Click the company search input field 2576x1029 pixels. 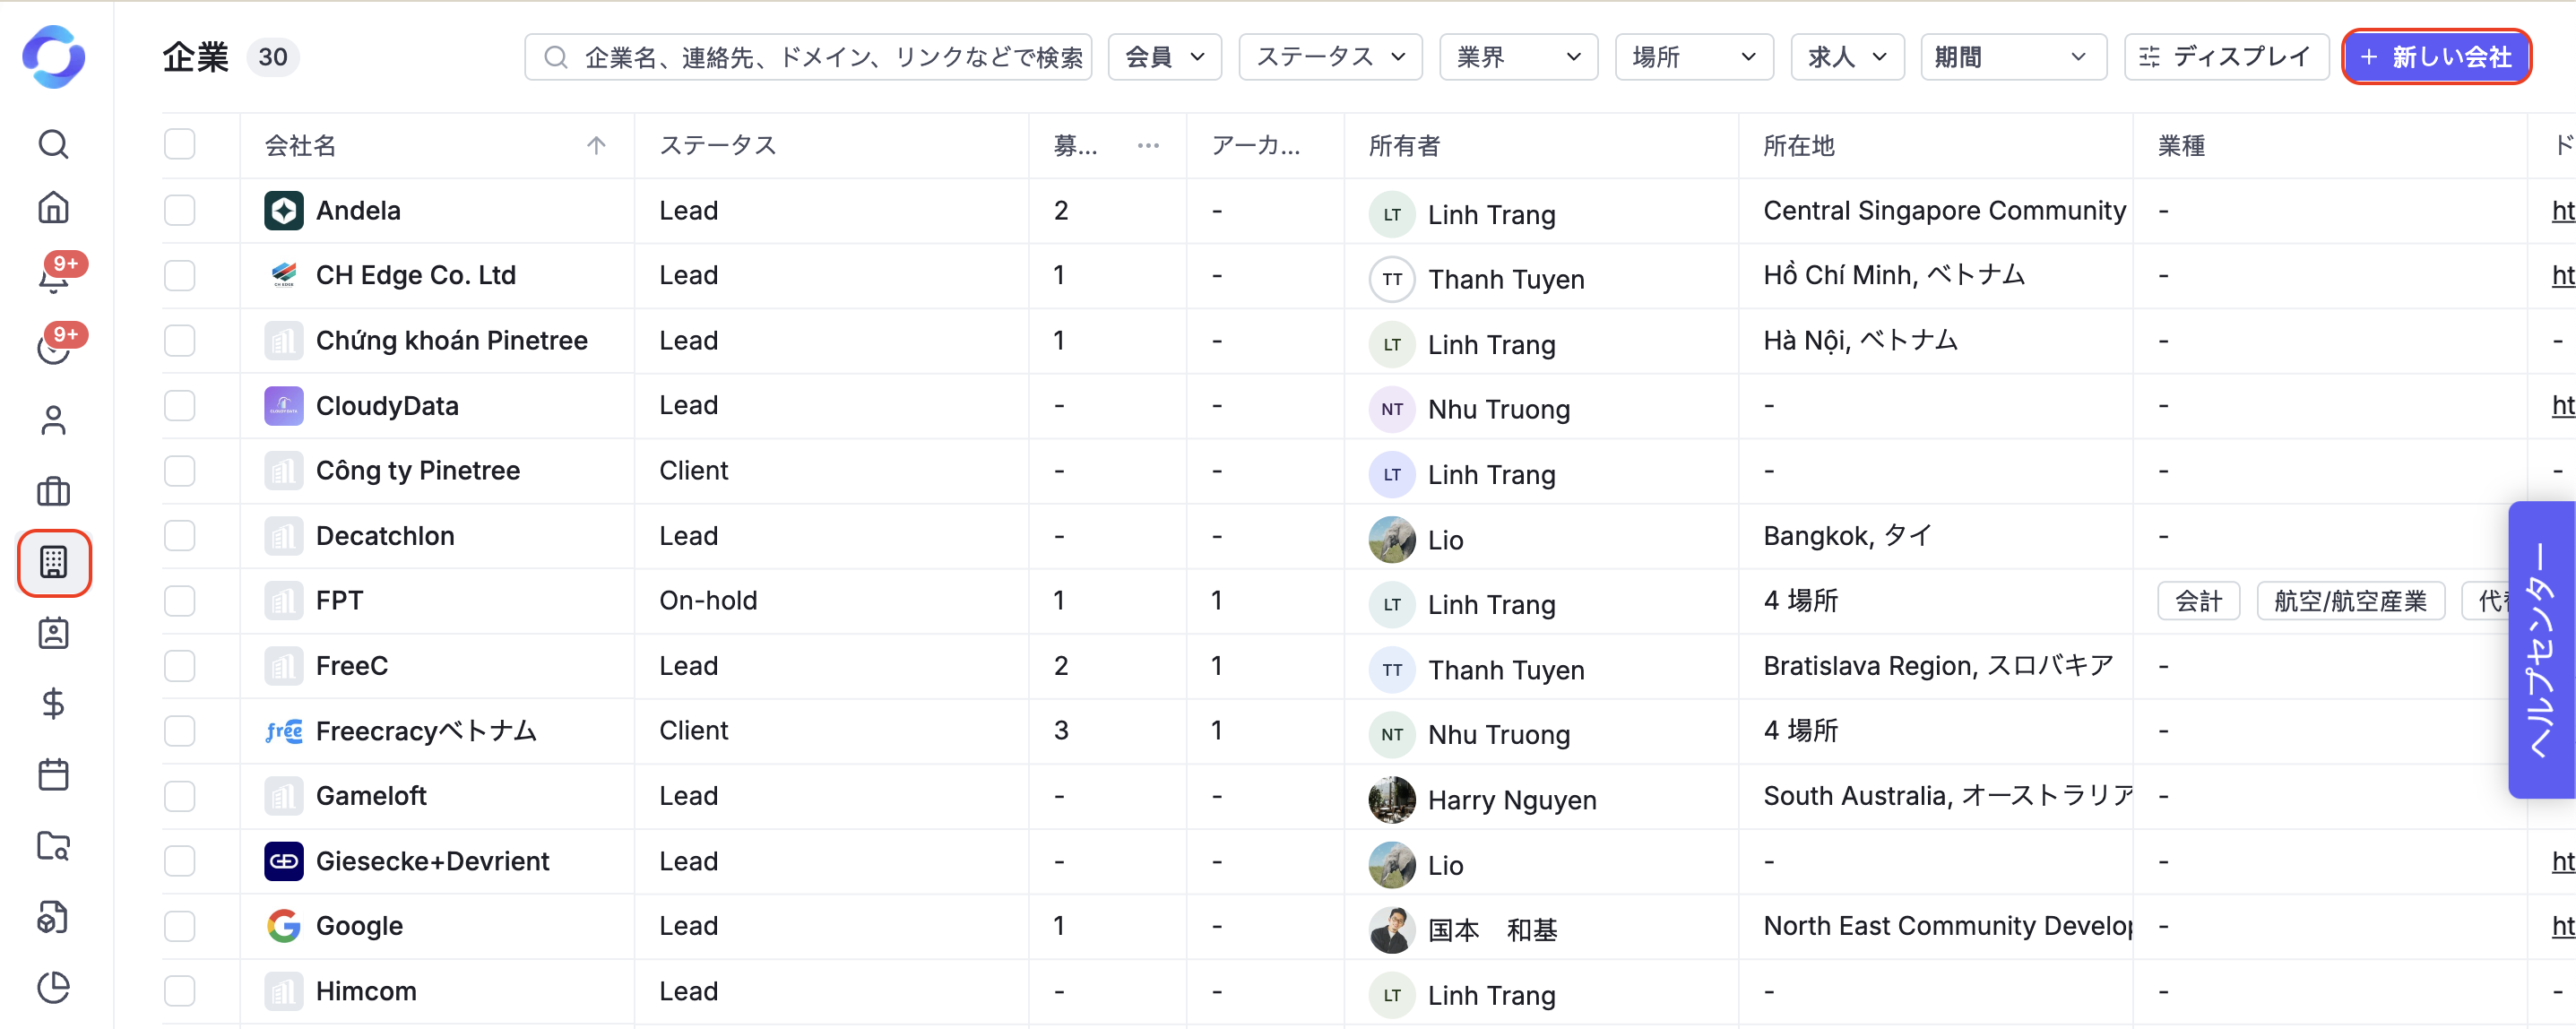coord(832,57)
